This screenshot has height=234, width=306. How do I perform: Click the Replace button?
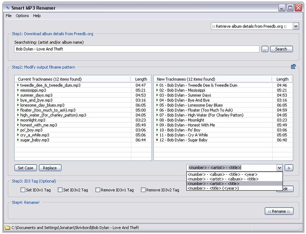50,168
